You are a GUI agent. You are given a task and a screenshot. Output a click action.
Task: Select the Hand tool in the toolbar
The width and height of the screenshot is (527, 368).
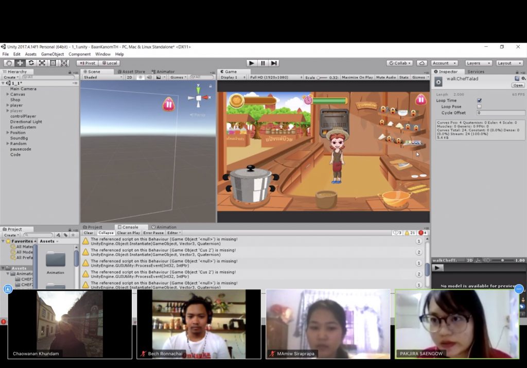[x=9, y=63]
